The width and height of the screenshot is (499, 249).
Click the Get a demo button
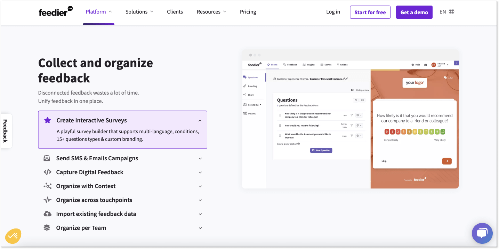tap(414, 12)
